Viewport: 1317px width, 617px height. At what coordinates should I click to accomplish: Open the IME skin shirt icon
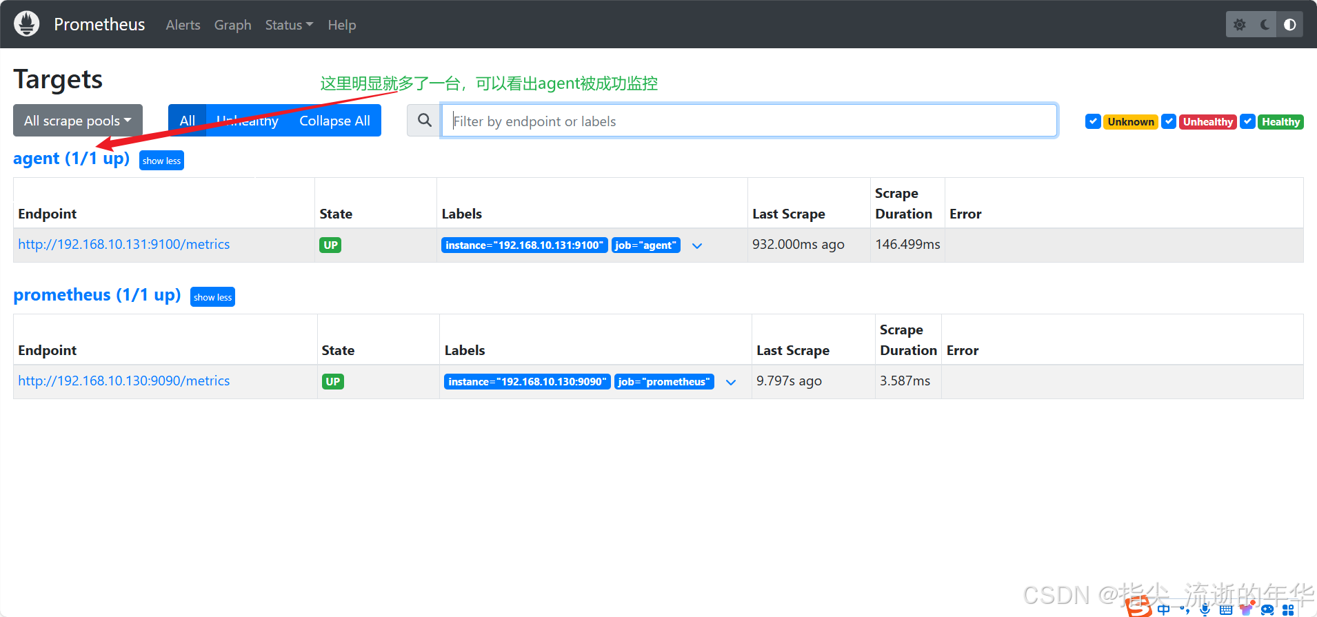(x=1247, y=609)
